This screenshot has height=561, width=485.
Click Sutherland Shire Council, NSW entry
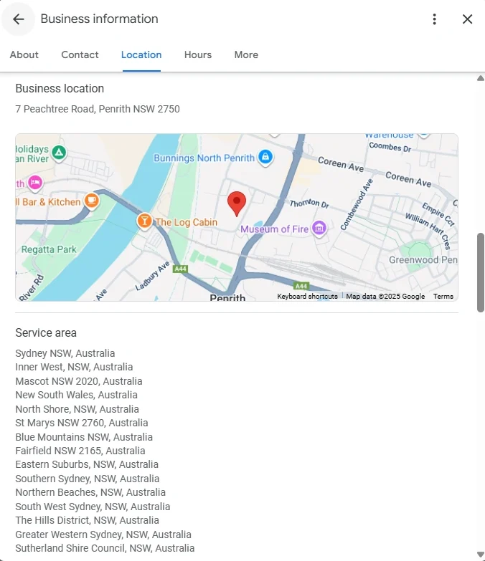[105, 548]
